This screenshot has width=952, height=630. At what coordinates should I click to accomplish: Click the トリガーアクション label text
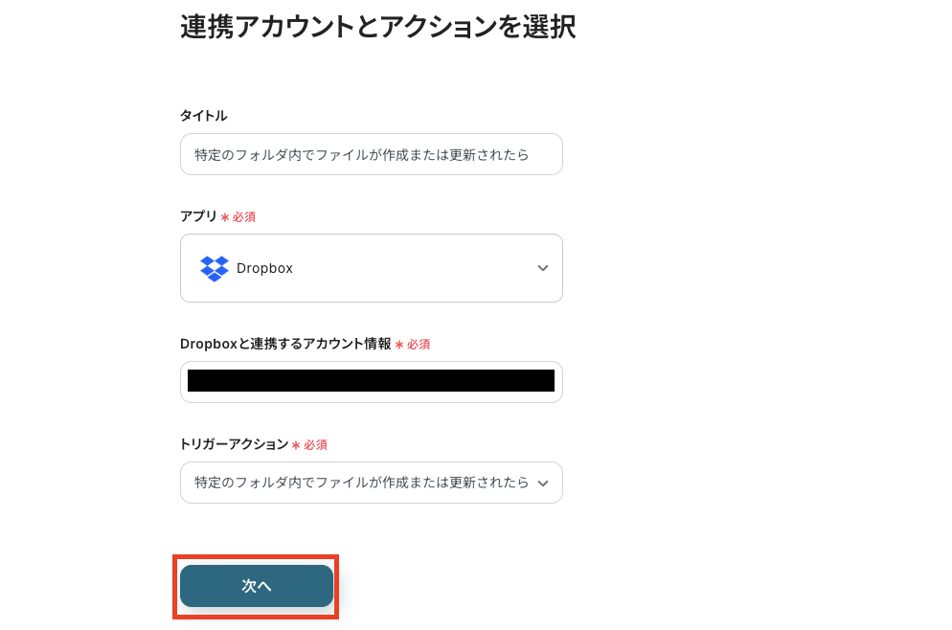click(x=234, y=444)
